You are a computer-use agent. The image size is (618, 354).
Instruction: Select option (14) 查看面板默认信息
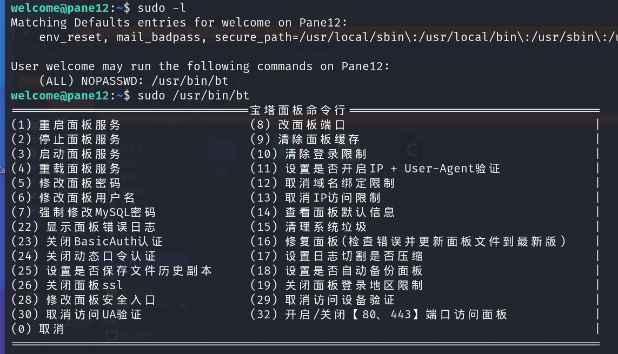pos(322,212)
